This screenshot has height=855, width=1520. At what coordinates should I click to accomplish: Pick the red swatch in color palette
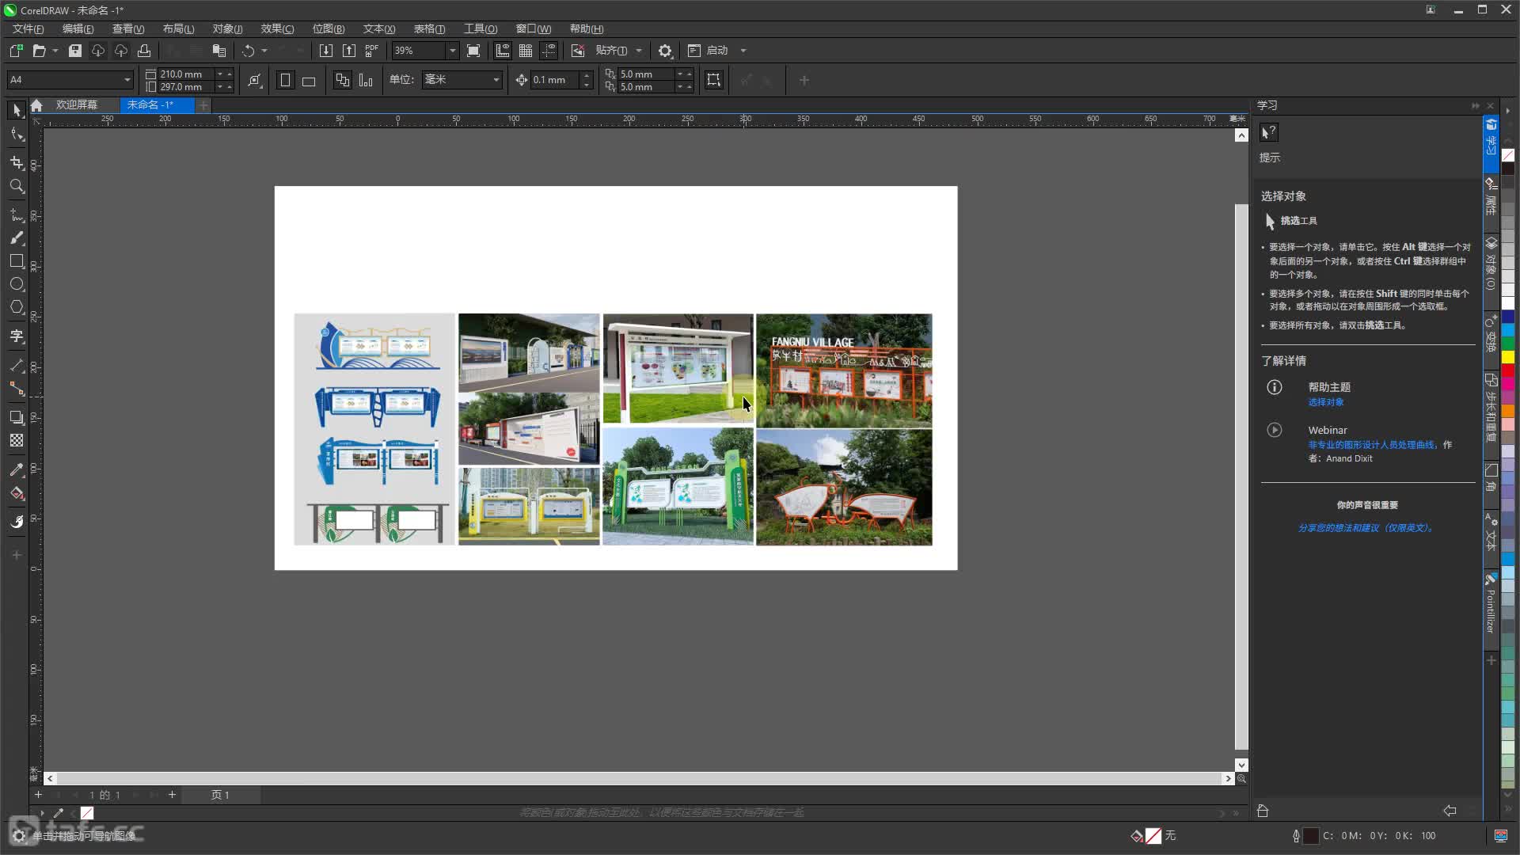coord(1508,370)
